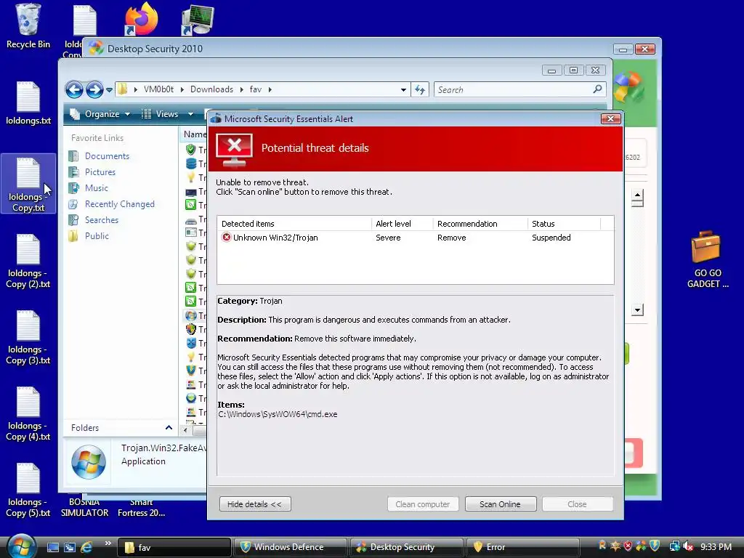The width and height of the screenshot is (744, 558).
Task: Click Downloads in address breadcrumb
Action: tap(211, 89)
